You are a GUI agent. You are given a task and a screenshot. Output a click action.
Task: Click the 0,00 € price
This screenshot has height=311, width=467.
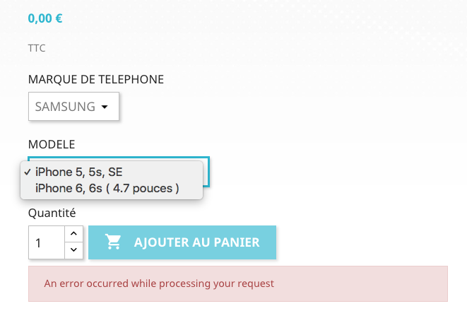pos(45,18)
